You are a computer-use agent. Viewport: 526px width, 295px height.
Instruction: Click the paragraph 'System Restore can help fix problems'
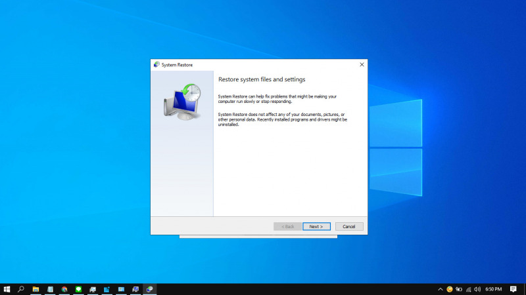click(277, 99)
